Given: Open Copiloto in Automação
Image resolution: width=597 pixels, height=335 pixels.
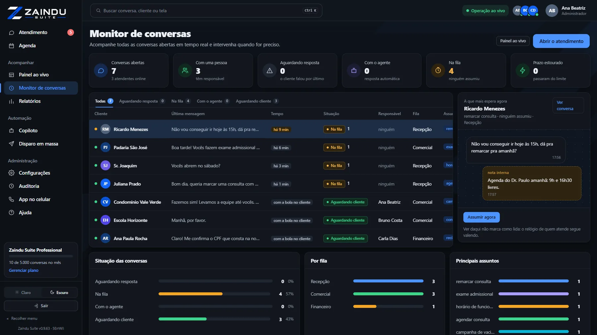Looking at the screenshot, I should click(41, 131).
